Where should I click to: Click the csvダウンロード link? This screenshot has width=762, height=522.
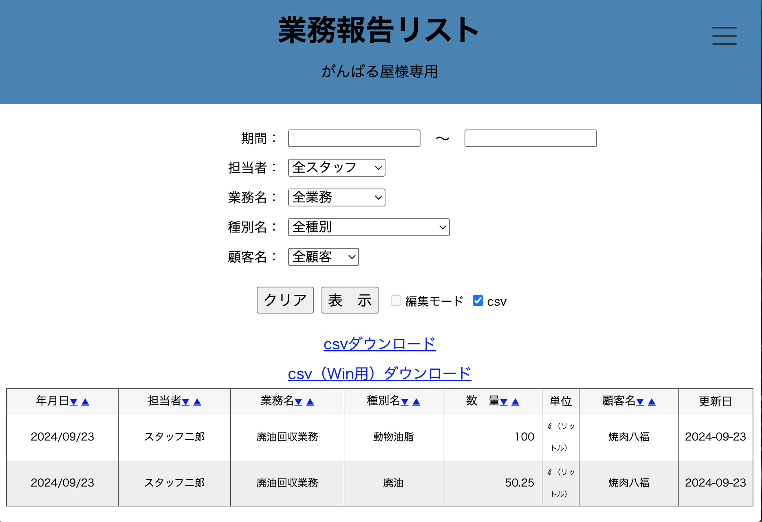379,344
